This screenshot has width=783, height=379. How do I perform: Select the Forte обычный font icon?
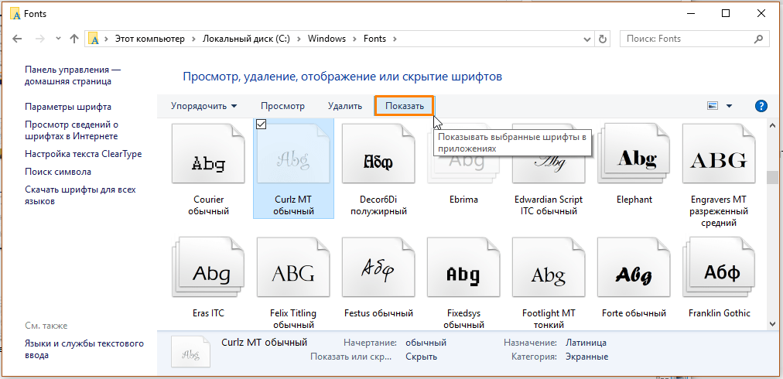click(x=634, y=267)
